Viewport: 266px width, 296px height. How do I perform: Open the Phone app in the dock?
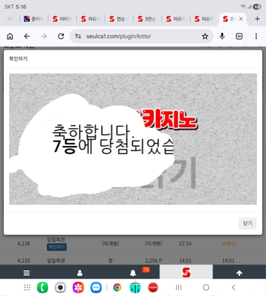click(42, 287)
